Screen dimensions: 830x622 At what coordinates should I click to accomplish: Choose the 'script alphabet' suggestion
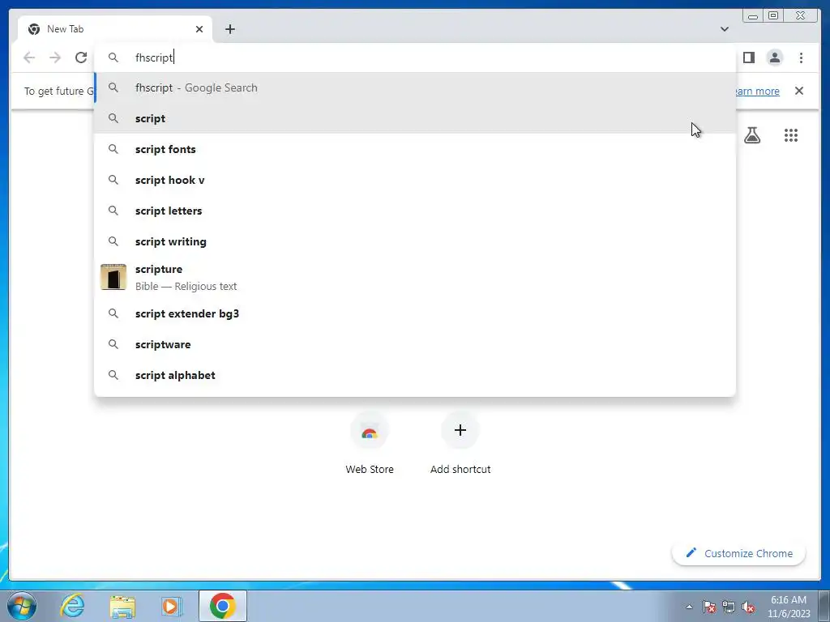[x=414, y=375]
